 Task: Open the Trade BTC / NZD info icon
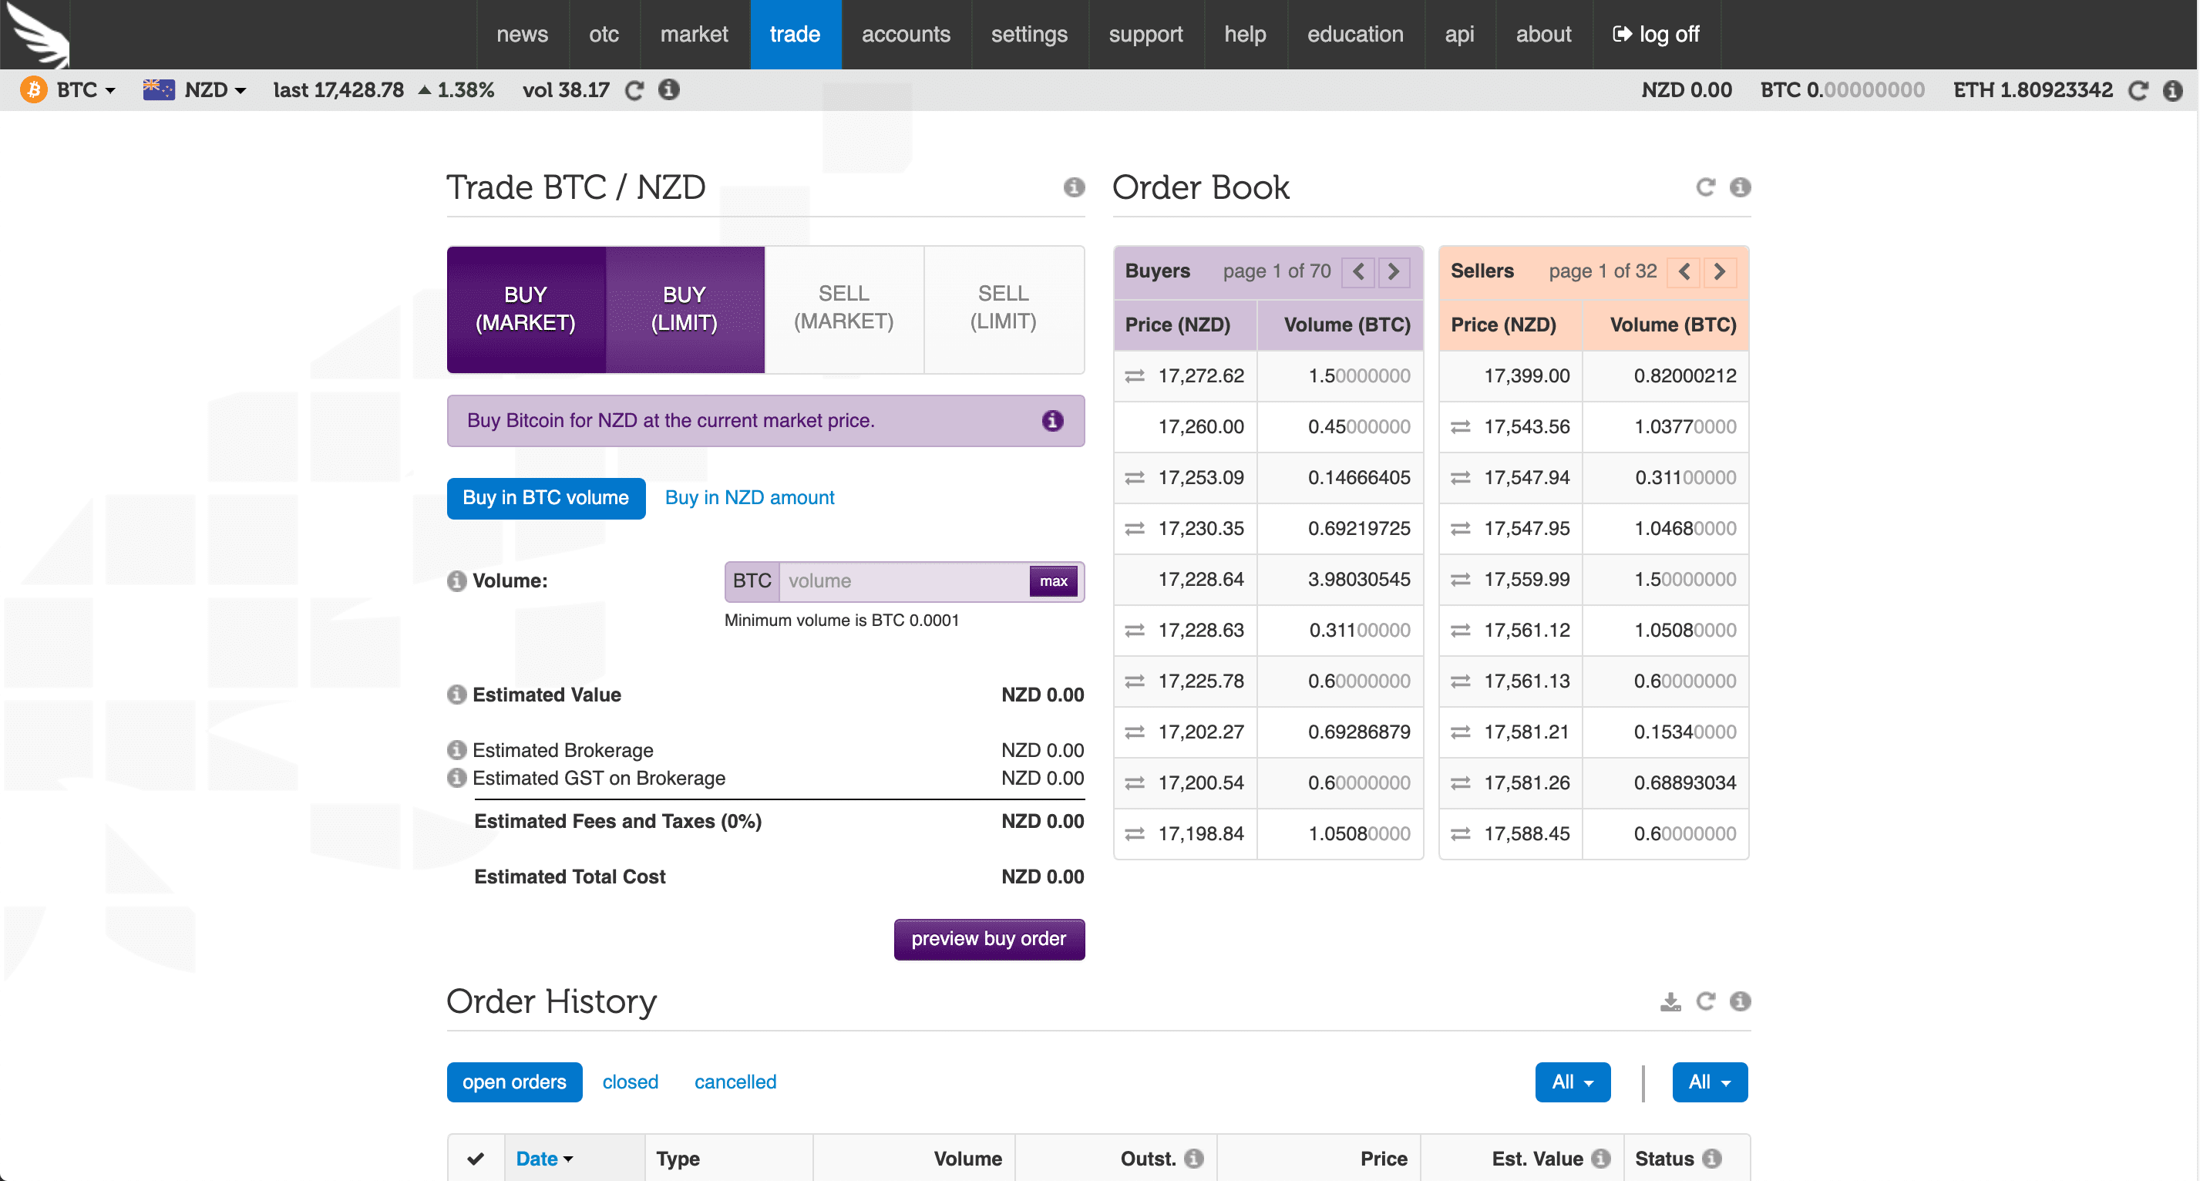1074,187
